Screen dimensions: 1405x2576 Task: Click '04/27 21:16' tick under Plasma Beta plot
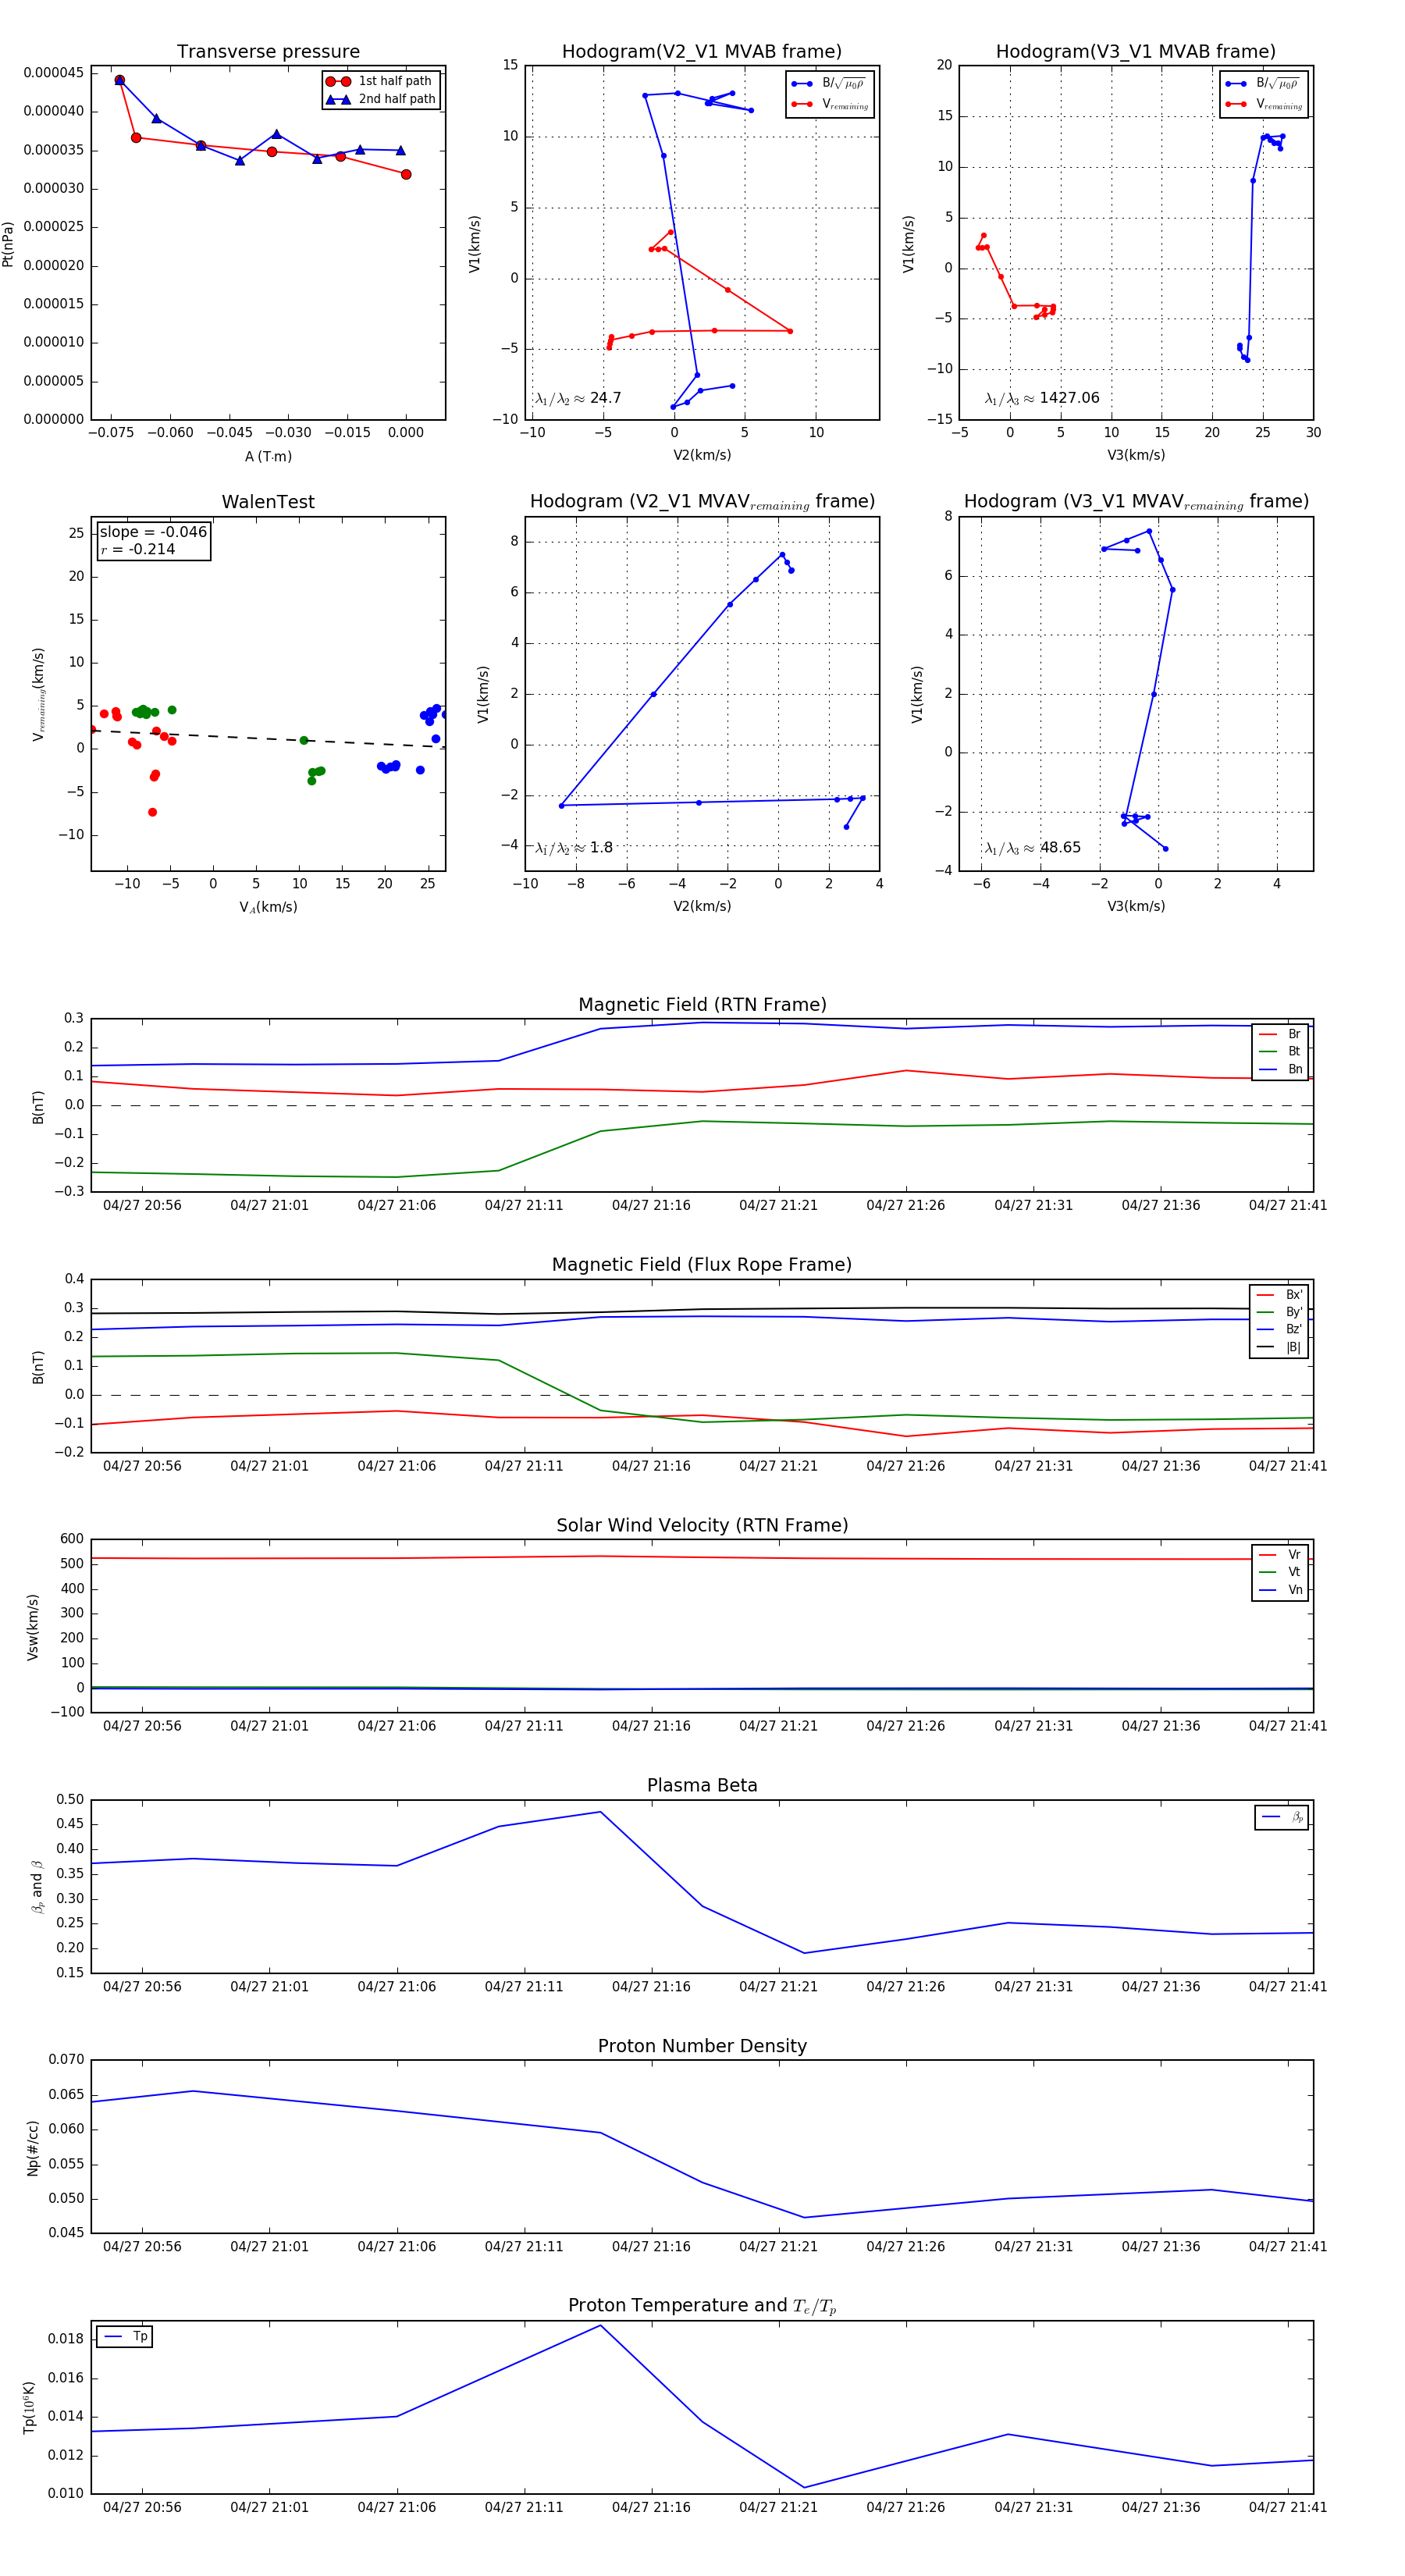(x=651, y=1987)
